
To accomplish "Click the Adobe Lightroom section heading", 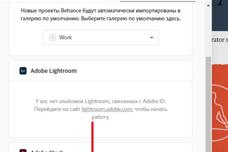I will pos(54,71).
